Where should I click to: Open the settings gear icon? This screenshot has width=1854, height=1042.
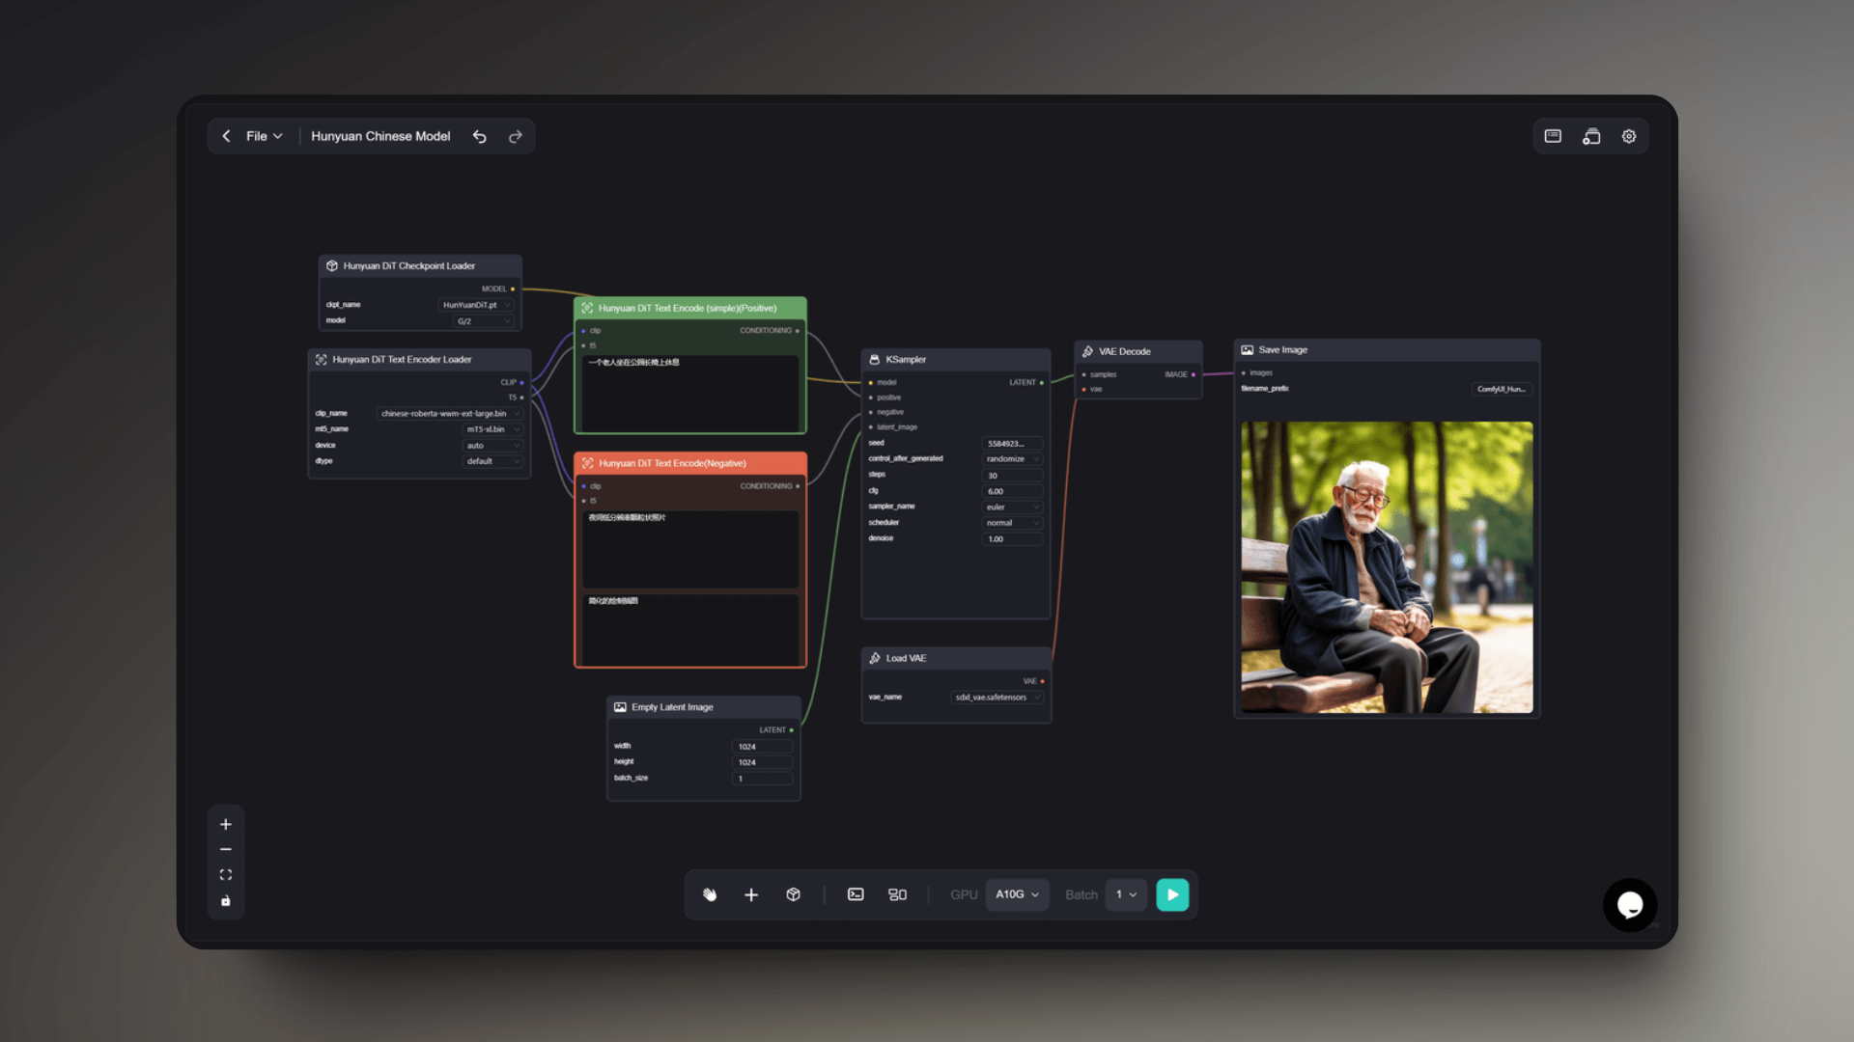(1629, 136)
